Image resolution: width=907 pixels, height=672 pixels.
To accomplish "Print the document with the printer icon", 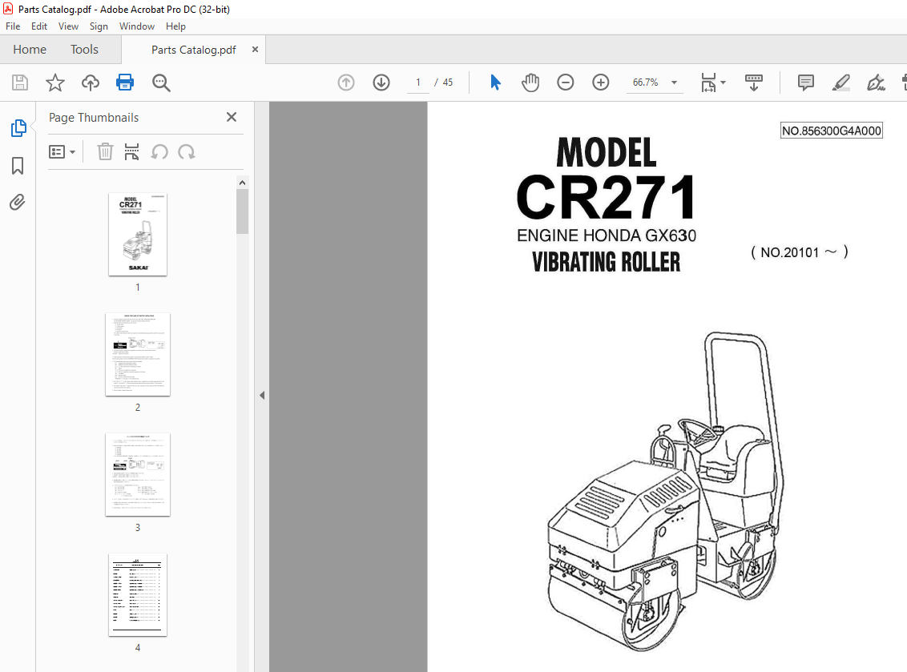I will [125, 82].
